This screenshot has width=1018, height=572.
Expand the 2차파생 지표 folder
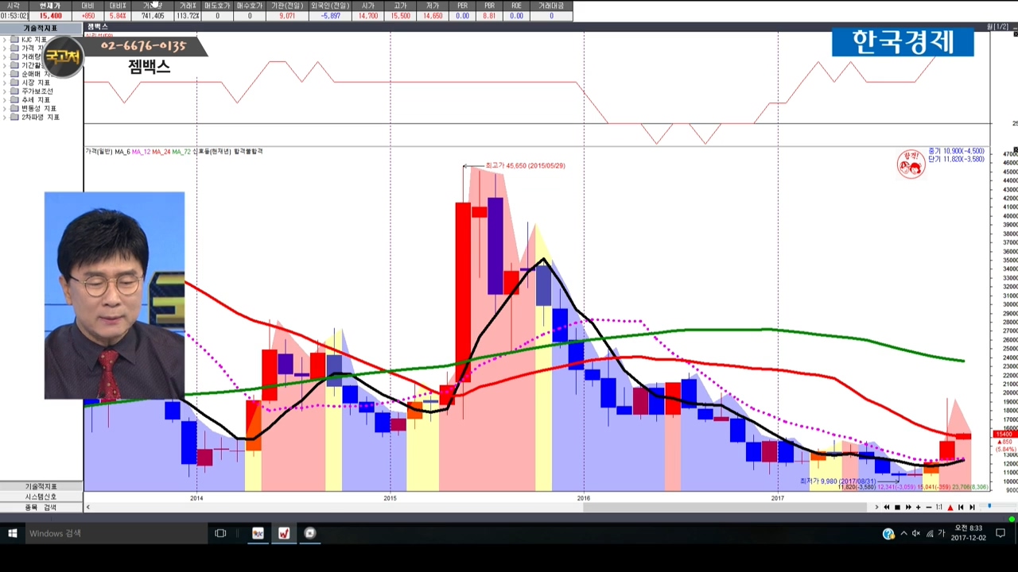click(x=5, y=118)
